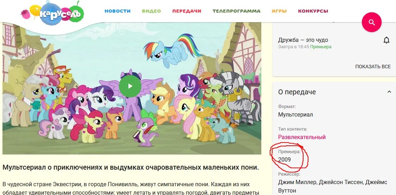Click the О передаче heading
Screen dimensions: 396x195
coord(297,92)
